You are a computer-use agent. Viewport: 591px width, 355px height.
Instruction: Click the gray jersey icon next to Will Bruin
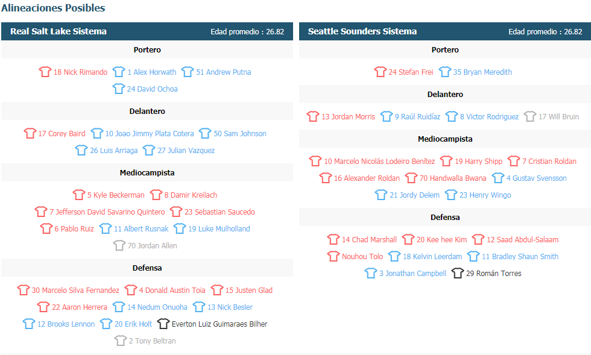(530, 116)
